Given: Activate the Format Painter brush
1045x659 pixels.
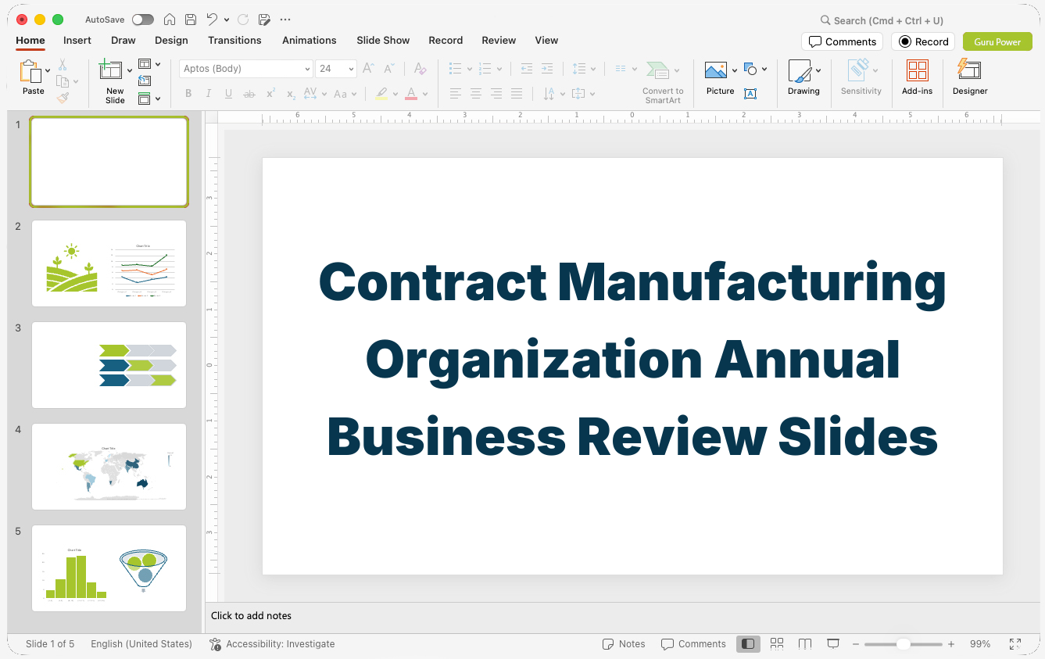Looking at the screenshot, I should pyautogui.click(x=63, y=98).
